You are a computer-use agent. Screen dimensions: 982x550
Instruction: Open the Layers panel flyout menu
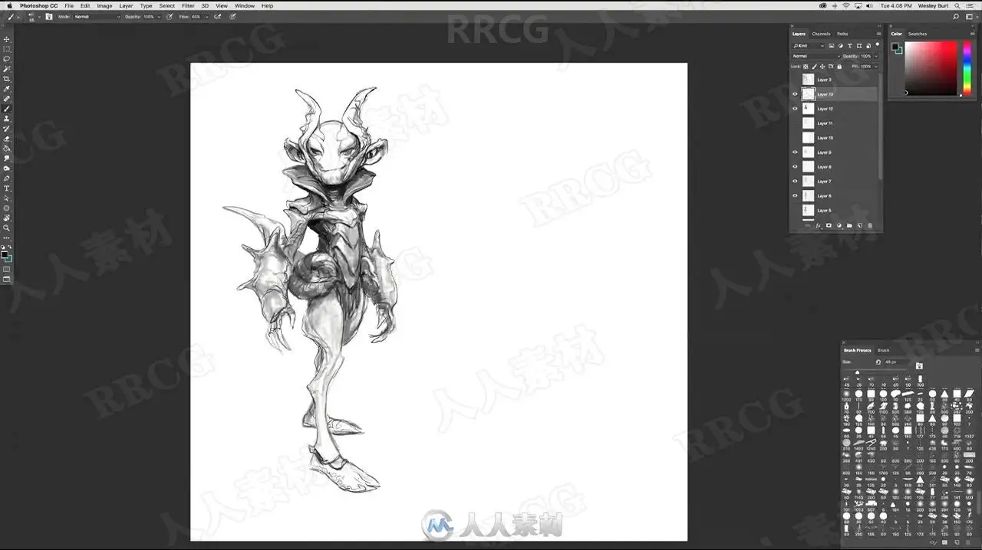878,34
